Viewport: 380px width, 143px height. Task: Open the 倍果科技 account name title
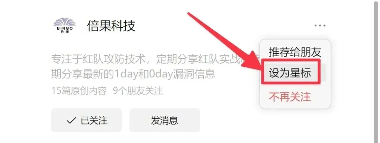click(111, 25)
